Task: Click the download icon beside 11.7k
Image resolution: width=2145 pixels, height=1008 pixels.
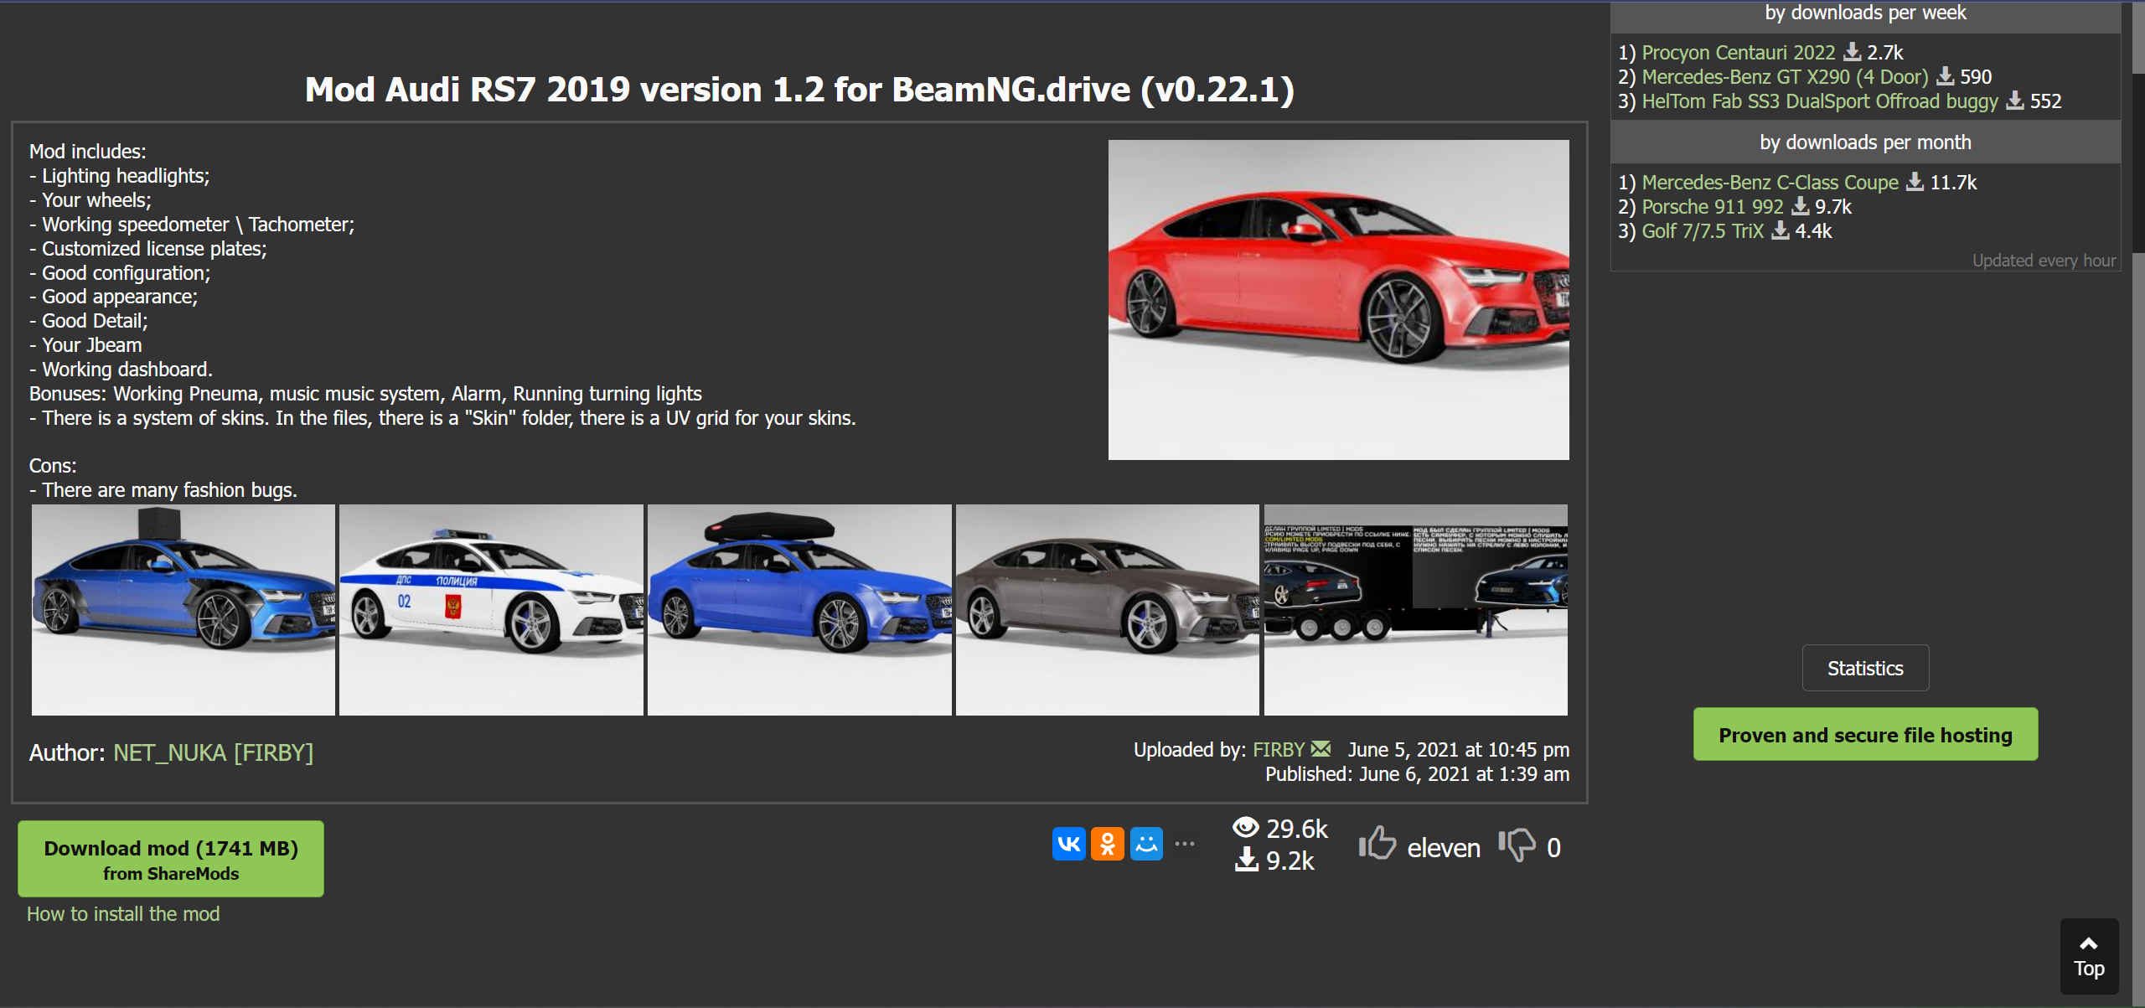Action: click(x=1915, y=181)
